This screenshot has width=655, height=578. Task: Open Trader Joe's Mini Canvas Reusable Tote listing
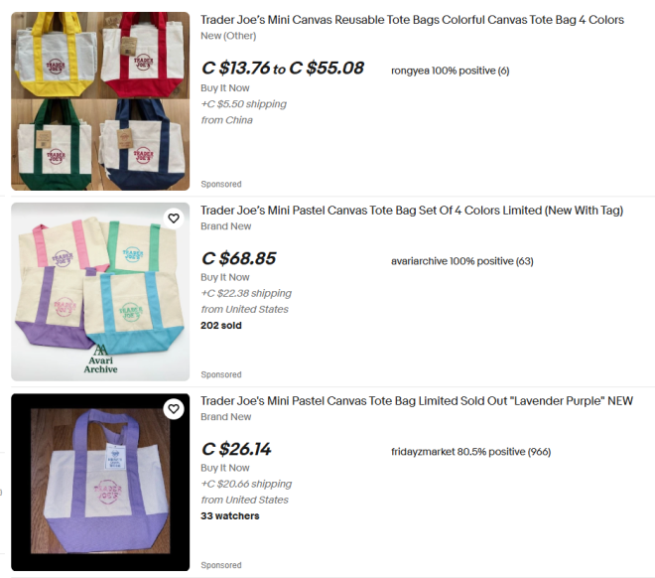[x=412, y=20]
